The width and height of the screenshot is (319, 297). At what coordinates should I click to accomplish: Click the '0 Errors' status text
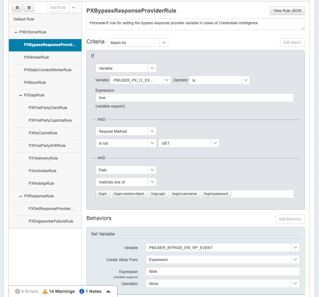click(x=30, y=291)
